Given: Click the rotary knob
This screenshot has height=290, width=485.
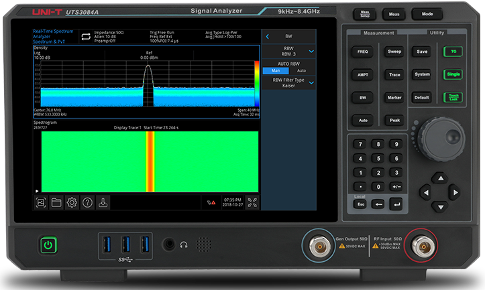Looking at the screenshot, I should coord(441,139).
